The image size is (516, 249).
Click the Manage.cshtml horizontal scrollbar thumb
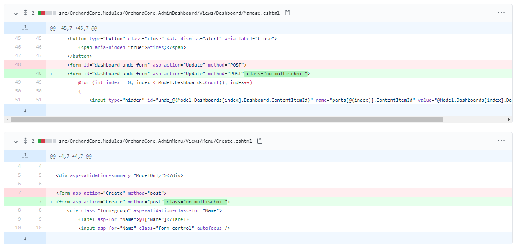click(x=227, y=119)
